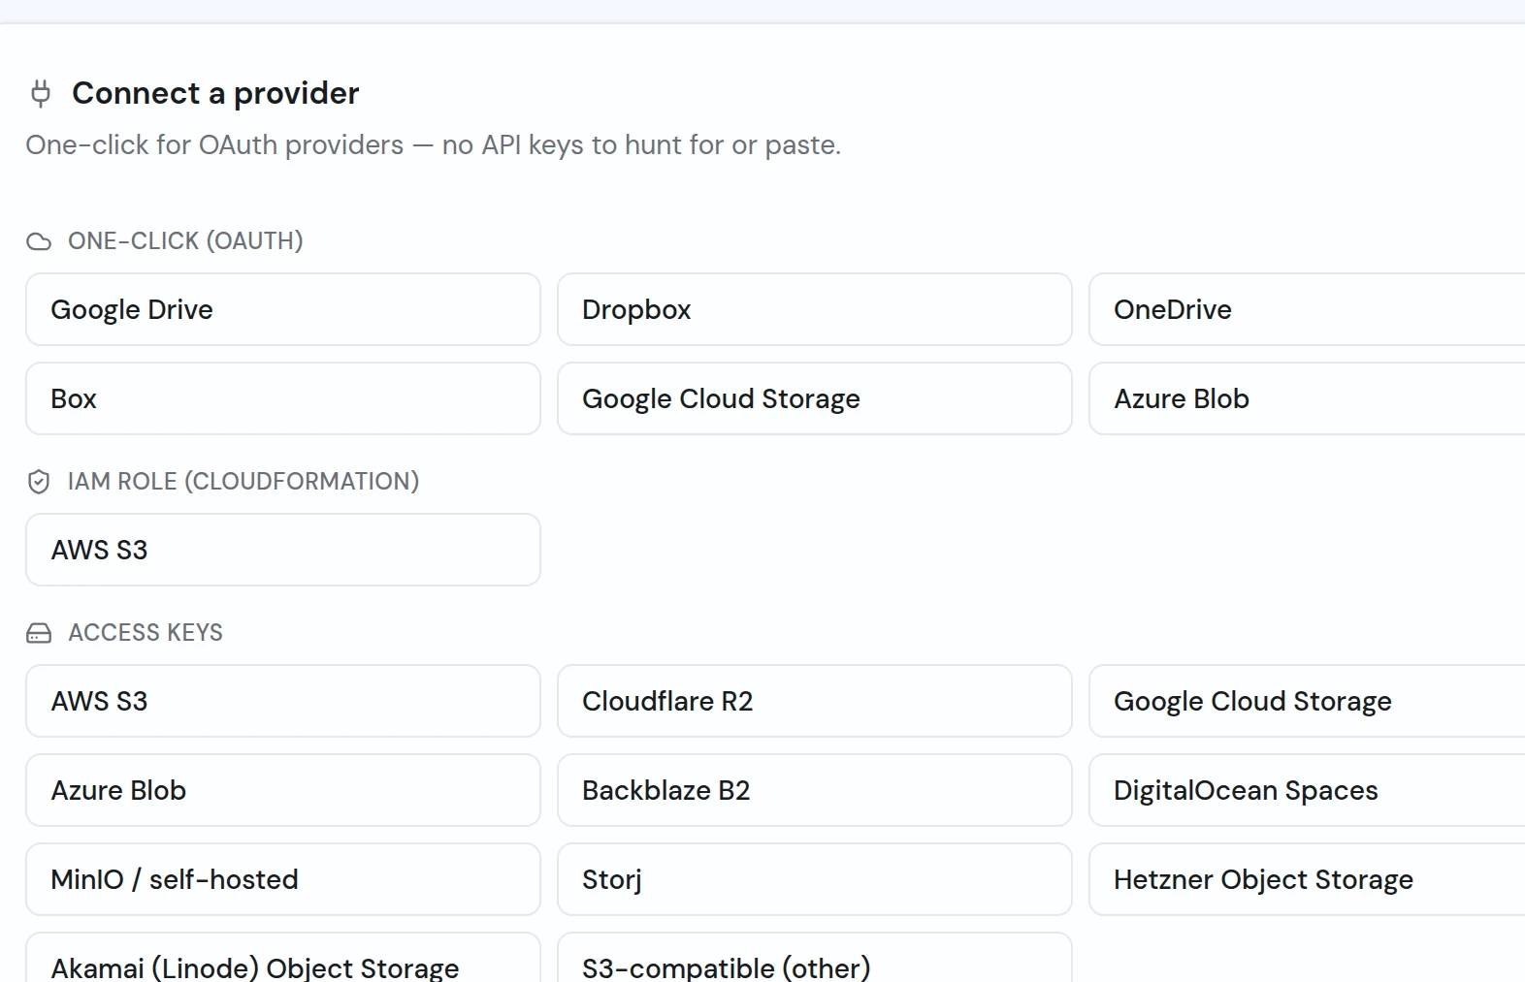
Task: Select Google Cloud Storage under One-Click OAuth
Action: coord(815,398)
